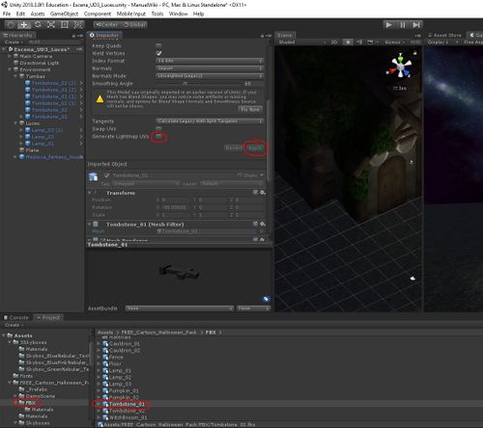
Task: Click the asset label tag icon in preview
Action: (x=266, y=299)
